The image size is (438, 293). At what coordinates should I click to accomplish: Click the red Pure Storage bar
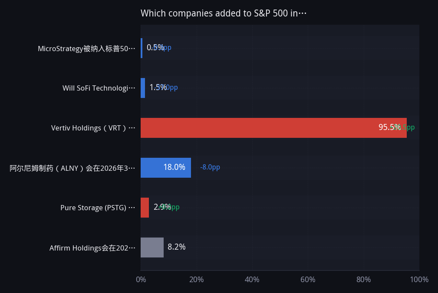[x=145, y=208]
